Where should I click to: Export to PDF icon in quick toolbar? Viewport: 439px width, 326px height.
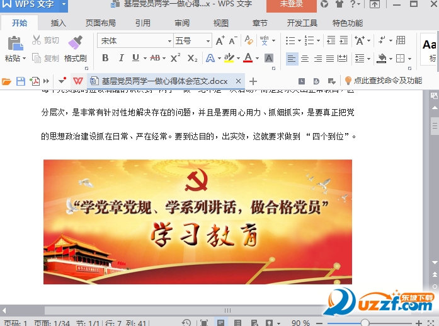tap(35, 81)
